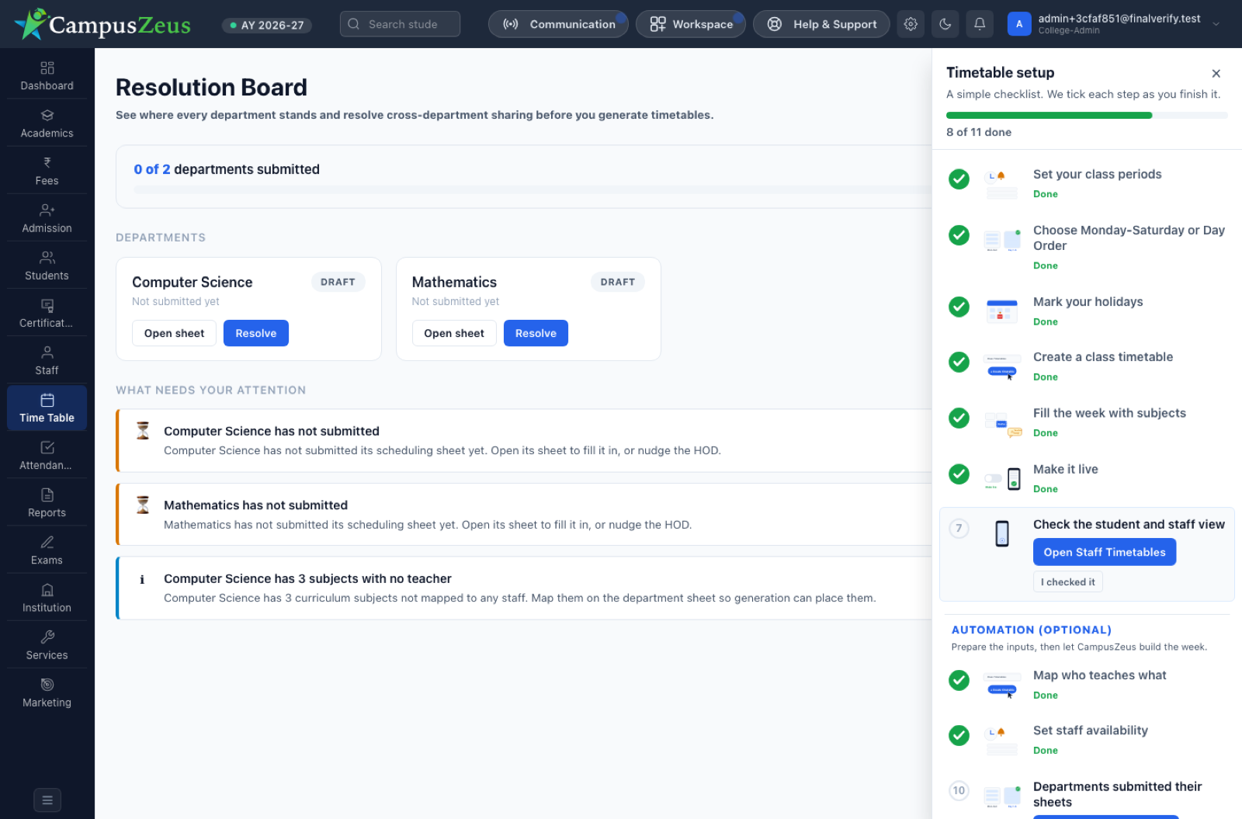Open Reports section in sidebar
Screen dimensions: 1242x819
point(47,502)
